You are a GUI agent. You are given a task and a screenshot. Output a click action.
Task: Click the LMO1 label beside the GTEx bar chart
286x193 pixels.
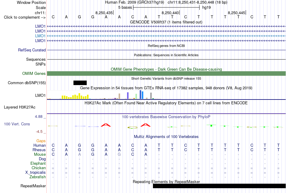coord(40,95)
